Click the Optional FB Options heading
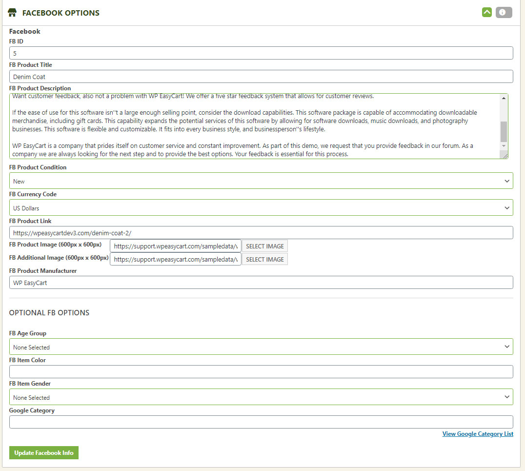The height and width of the screenshot is (471, 525). [x=49, y=312]
